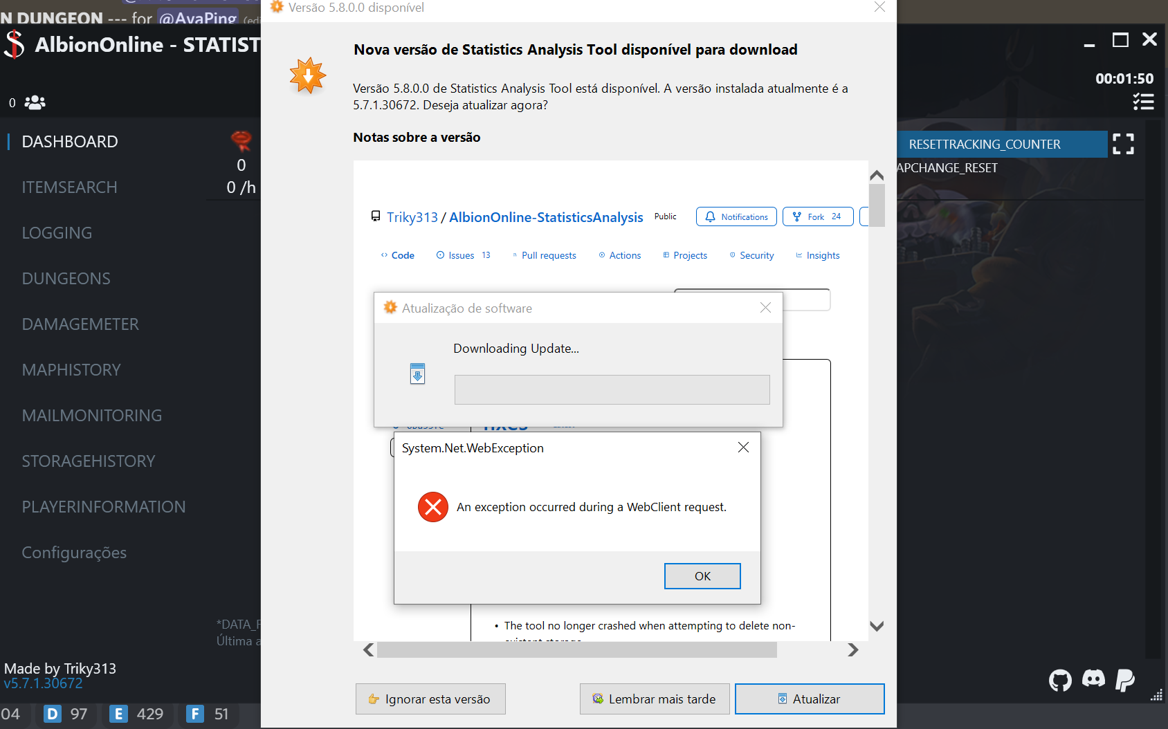The width and height of the screenshot is (1168, 729).
Task: Open the LOGGING menu item
Action: [57, 233]
